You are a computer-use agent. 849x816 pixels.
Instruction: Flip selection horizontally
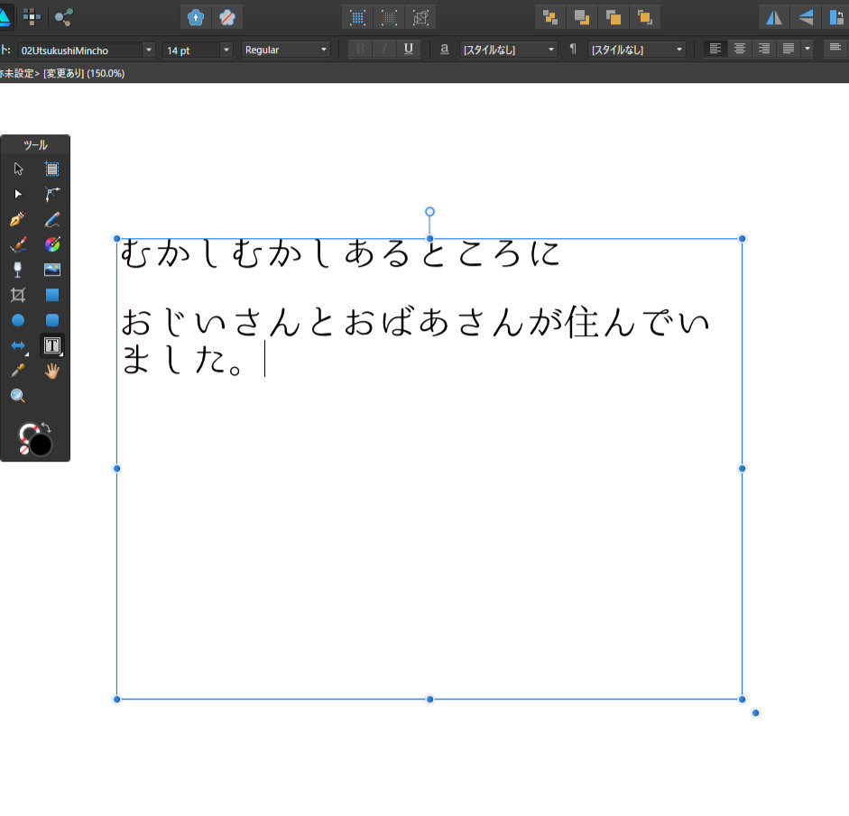coord(774,18)
